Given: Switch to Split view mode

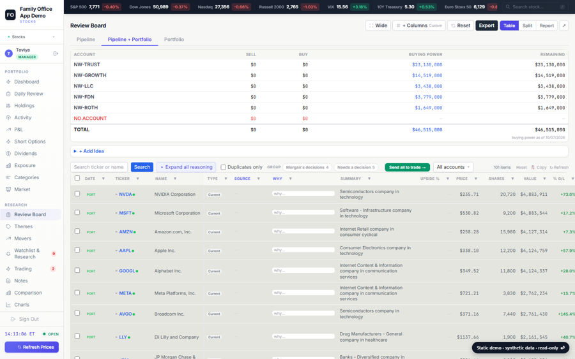Looking at the screenshot, I should (x=527, y=26).
